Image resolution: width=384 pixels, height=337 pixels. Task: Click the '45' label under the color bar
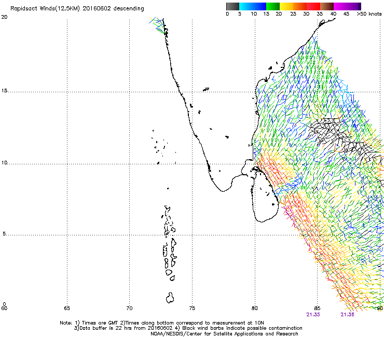click(346, 14)
